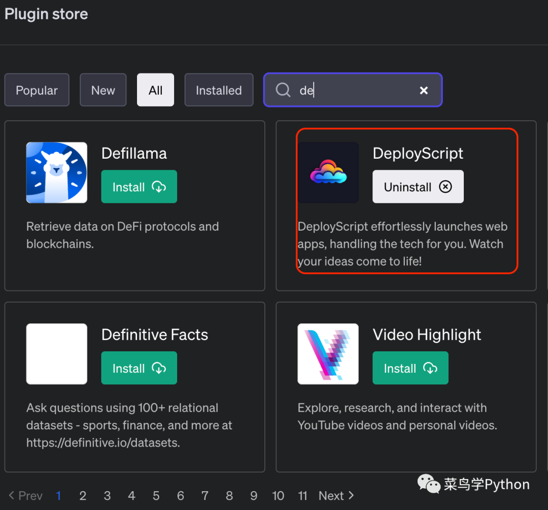548x510 pixels.
Task: Click the Video Highlight pixelated V icon
Action: pyautogui.click(x=328, y=354)
